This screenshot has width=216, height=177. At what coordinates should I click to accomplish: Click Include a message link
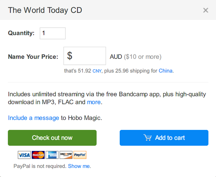point(34,118)
